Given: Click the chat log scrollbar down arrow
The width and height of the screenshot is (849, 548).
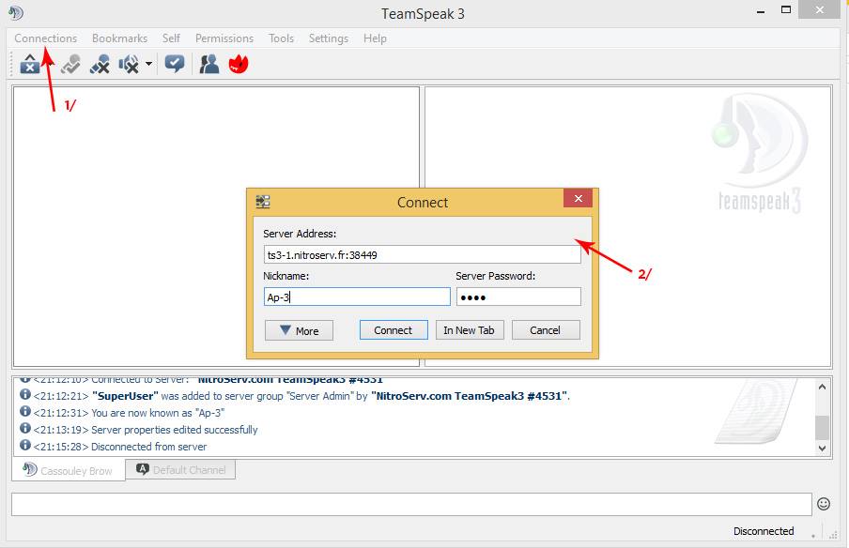Looking at the screenshot, I should coord(822,449).
